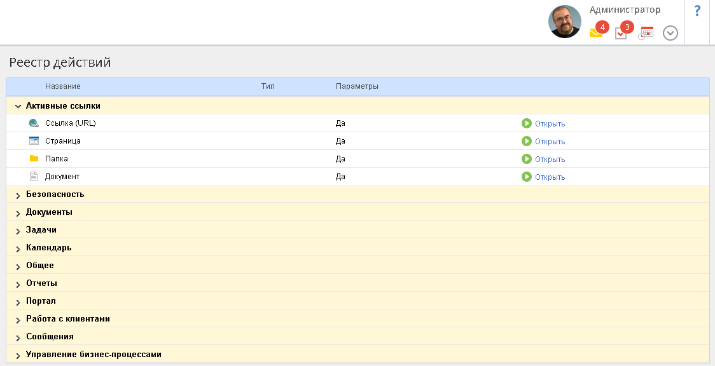
Task: Expand the Задачи group
Action: (18, 231)
